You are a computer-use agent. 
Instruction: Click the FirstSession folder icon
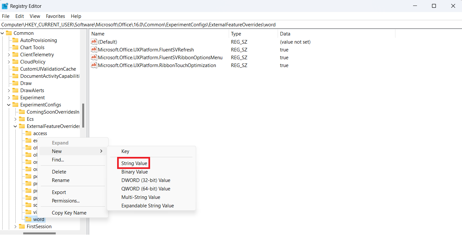pos(22,227)
